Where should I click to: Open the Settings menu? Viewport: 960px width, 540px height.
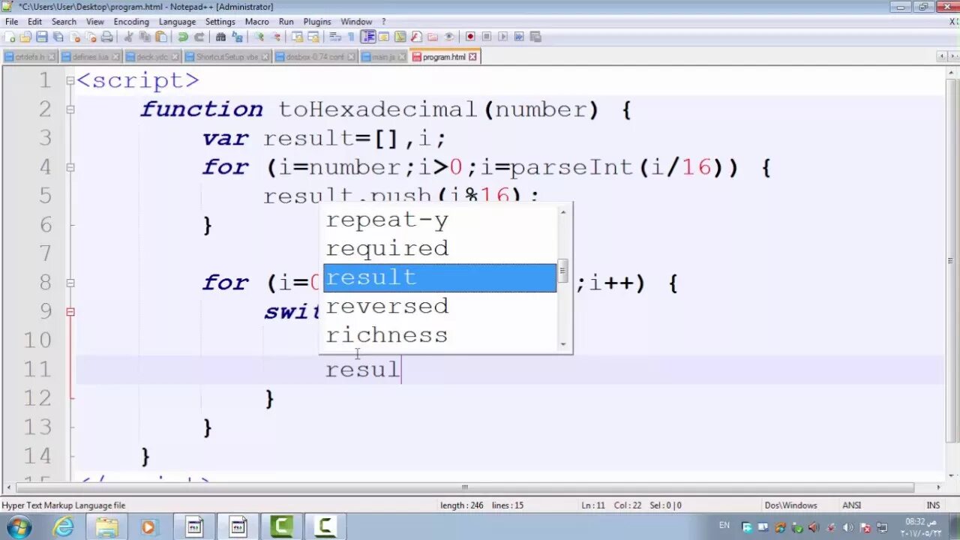tap(220, 22)
